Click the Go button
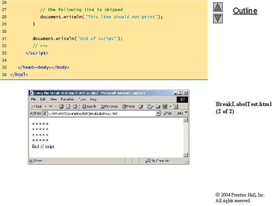The image size is (275, 206). pos(168,113)
